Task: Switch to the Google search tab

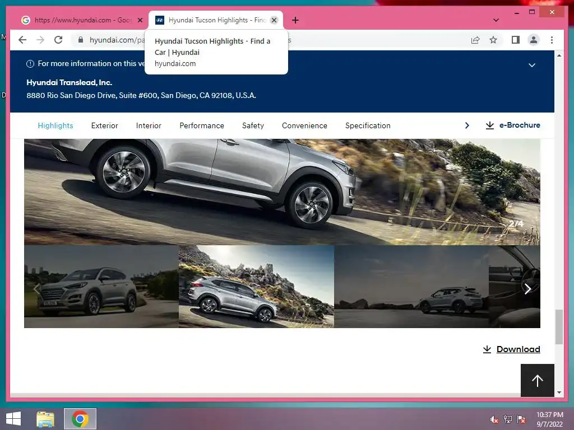Action: (x=82, y=20)
